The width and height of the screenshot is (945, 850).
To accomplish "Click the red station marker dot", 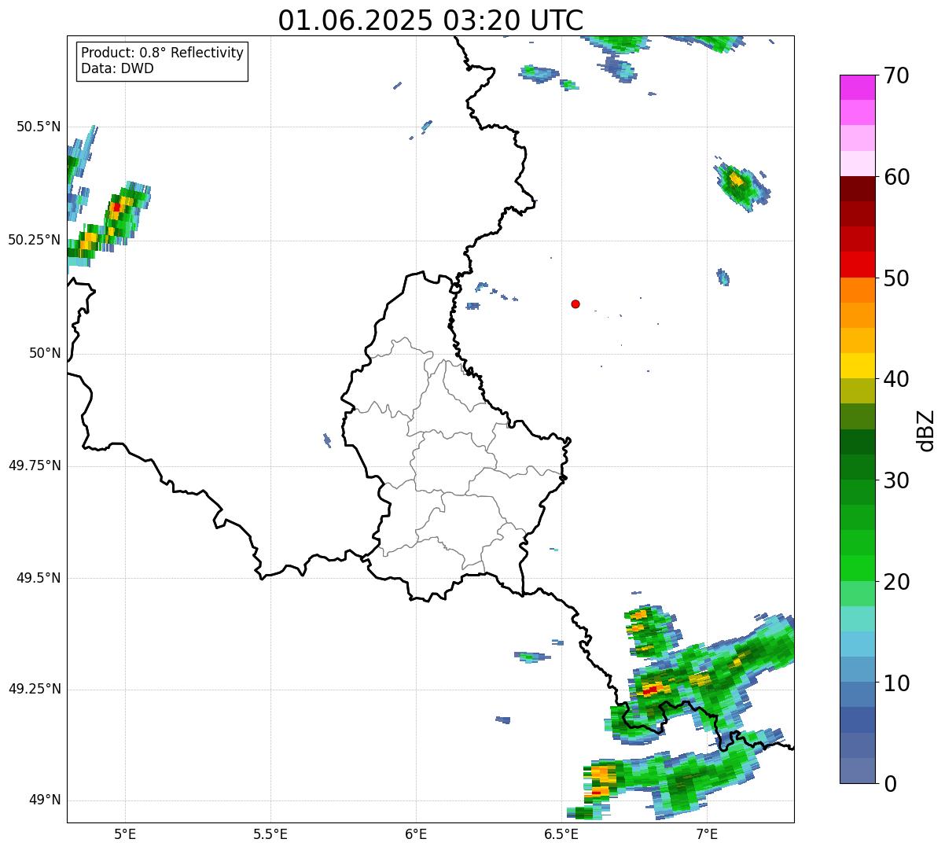I will click(x=575, y=304).
